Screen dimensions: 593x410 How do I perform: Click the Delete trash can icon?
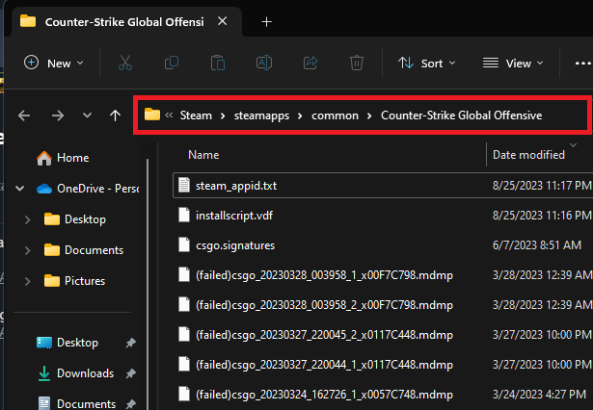(x=357, y=63)
